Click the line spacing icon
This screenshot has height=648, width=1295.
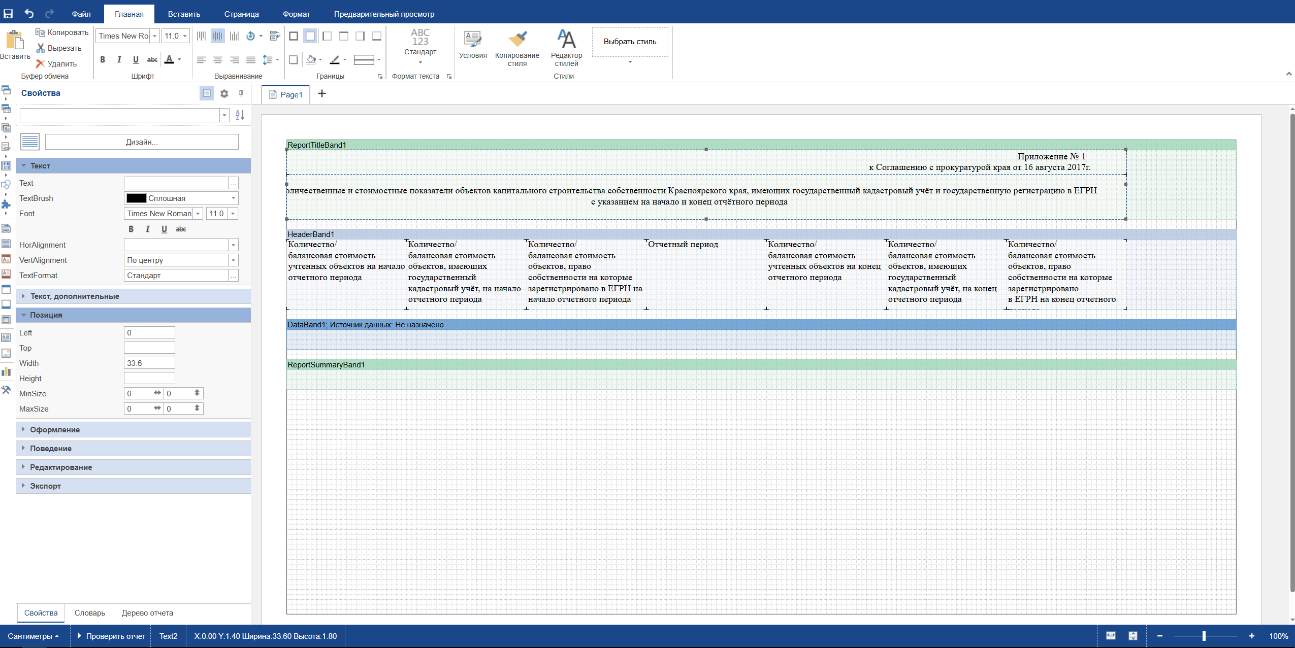pyautogui.click(x=268, y=60)
